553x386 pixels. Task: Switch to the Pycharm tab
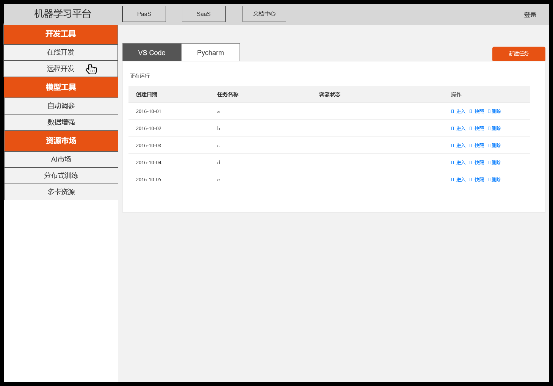pos(210,53)
